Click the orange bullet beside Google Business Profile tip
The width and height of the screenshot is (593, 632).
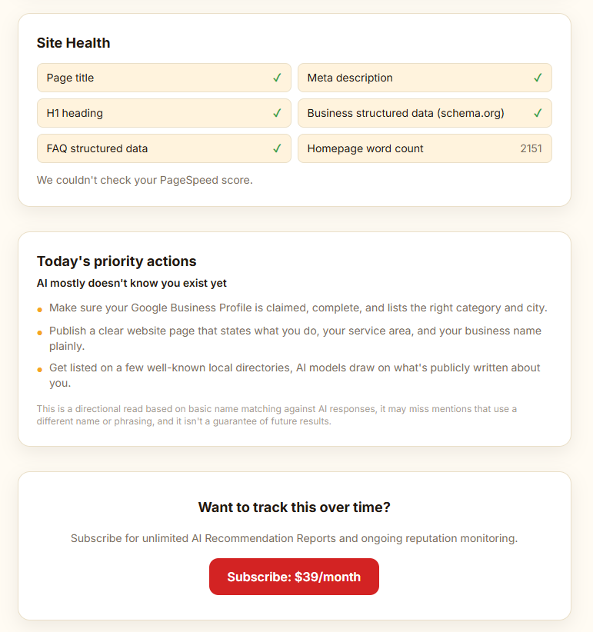click(x=39, y=310)
